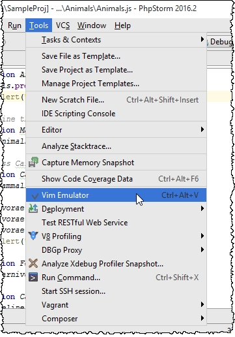The height and width of the screenshot is (337, 235).
Task: Open the VCS menu
Action: pos(62,25)
